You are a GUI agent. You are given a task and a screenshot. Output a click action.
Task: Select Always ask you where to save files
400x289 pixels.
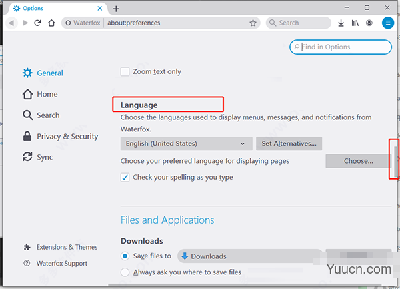click(x=125, y=272)
